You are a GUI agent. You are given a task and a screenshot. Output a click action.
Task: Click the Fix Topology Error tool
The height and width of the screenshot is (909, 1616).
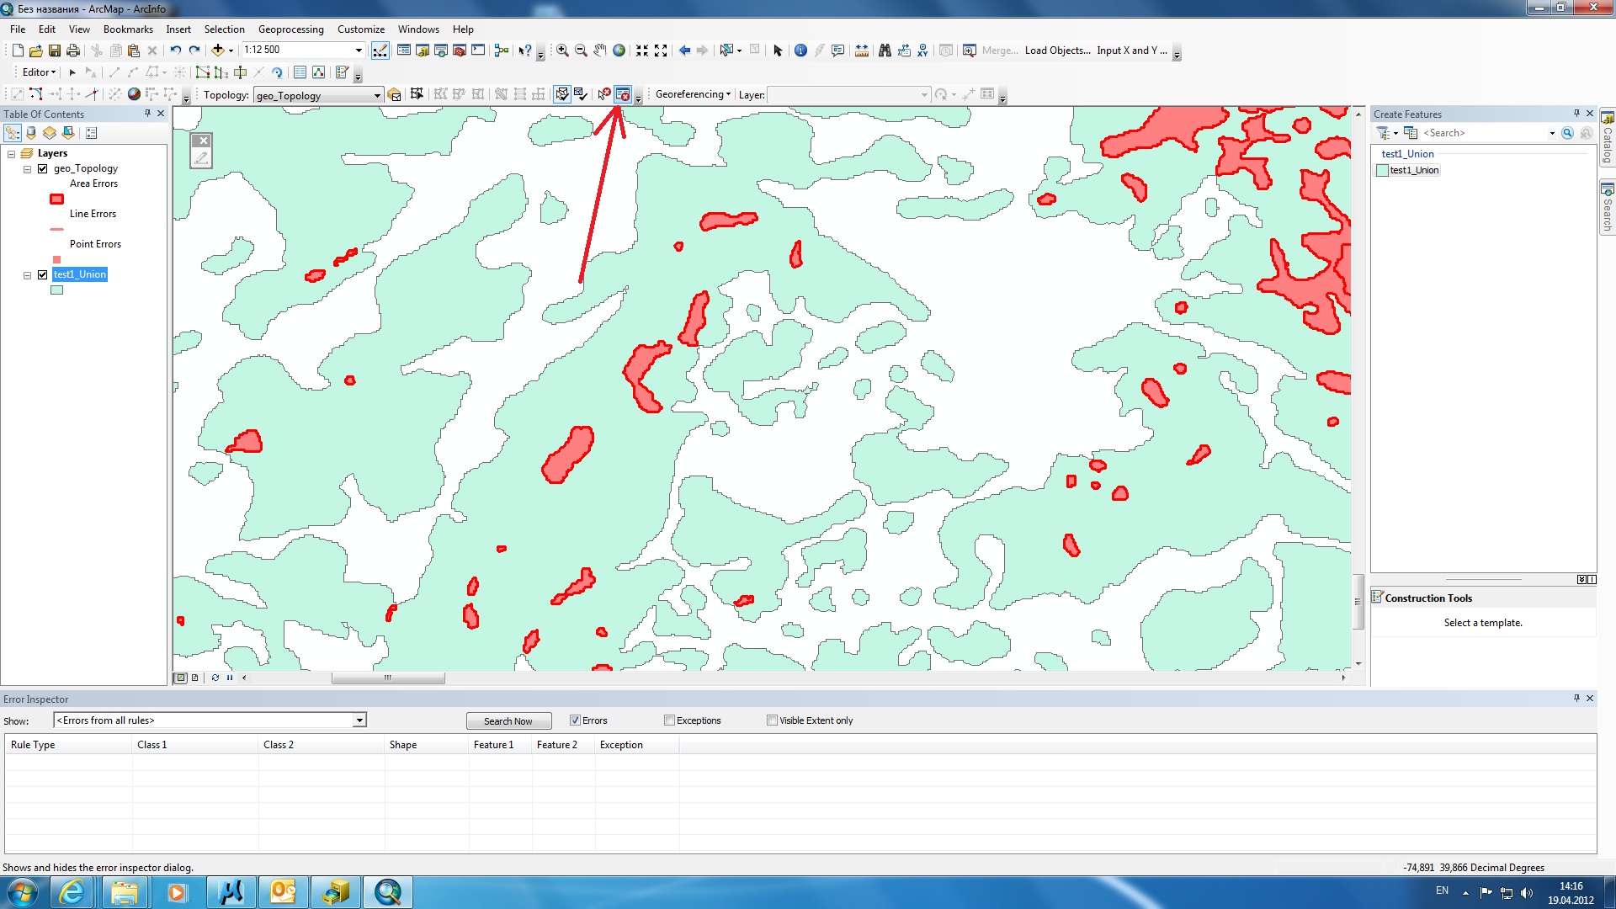tap(604, 94)
